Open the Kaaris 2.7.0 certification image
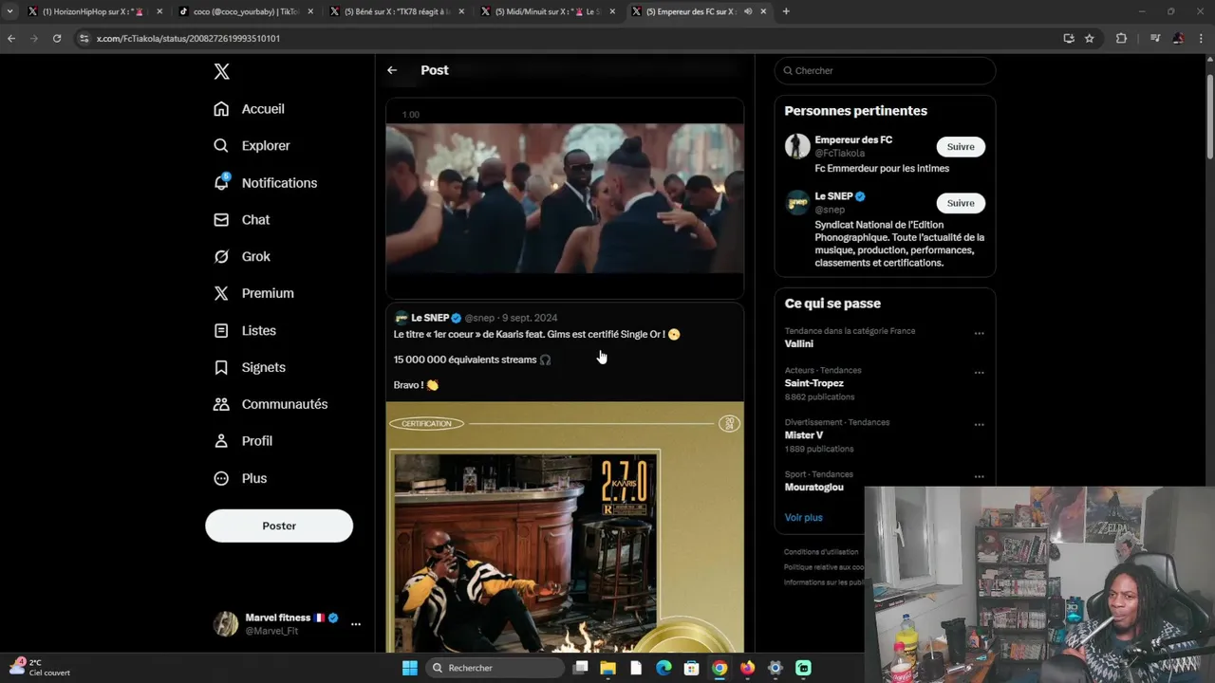 [565, 527]
